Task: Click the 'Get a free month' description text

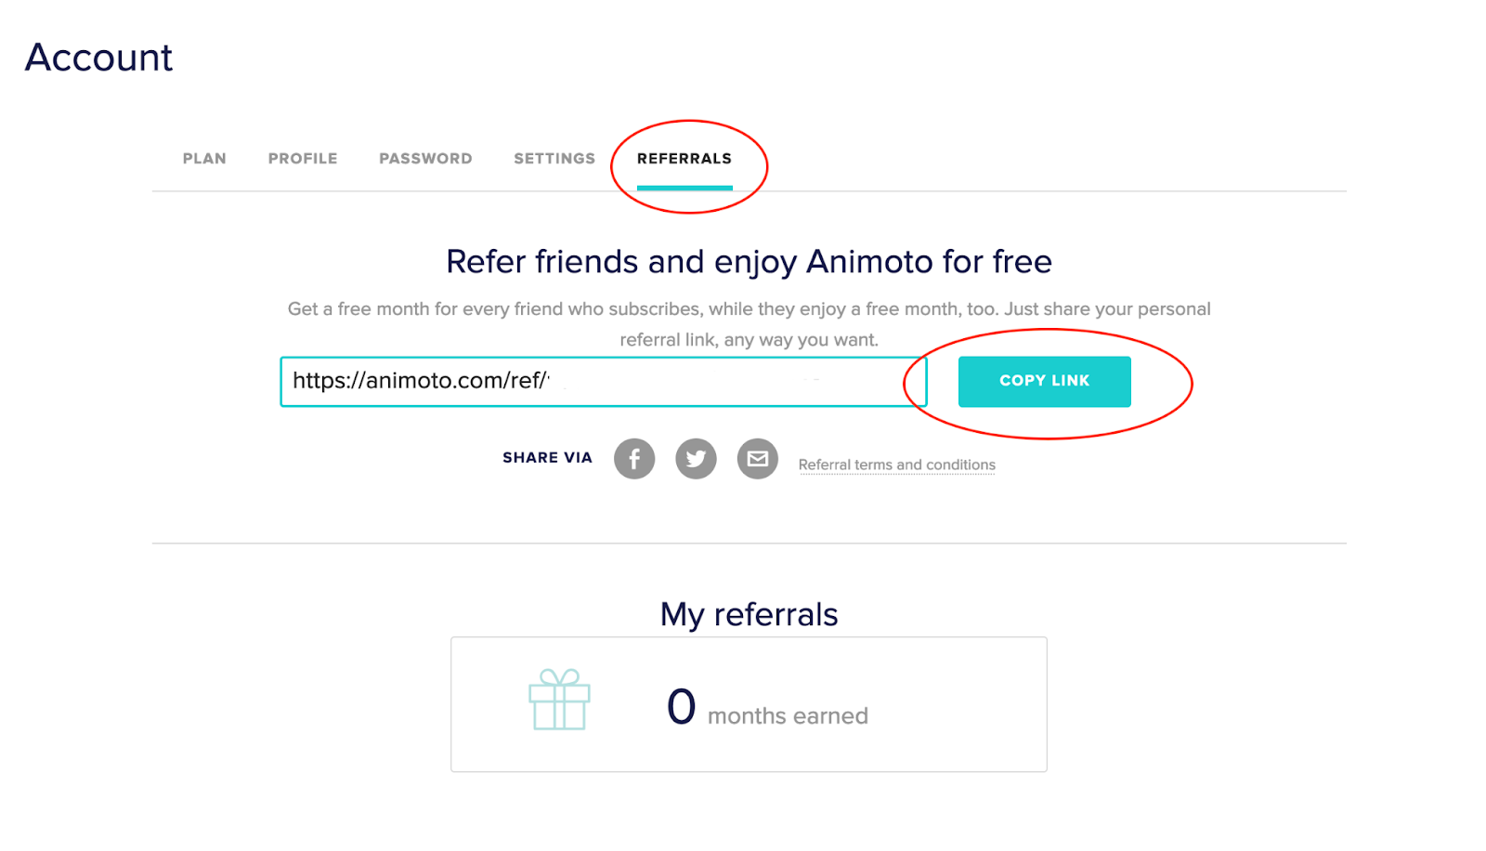Action: (749, 309)
